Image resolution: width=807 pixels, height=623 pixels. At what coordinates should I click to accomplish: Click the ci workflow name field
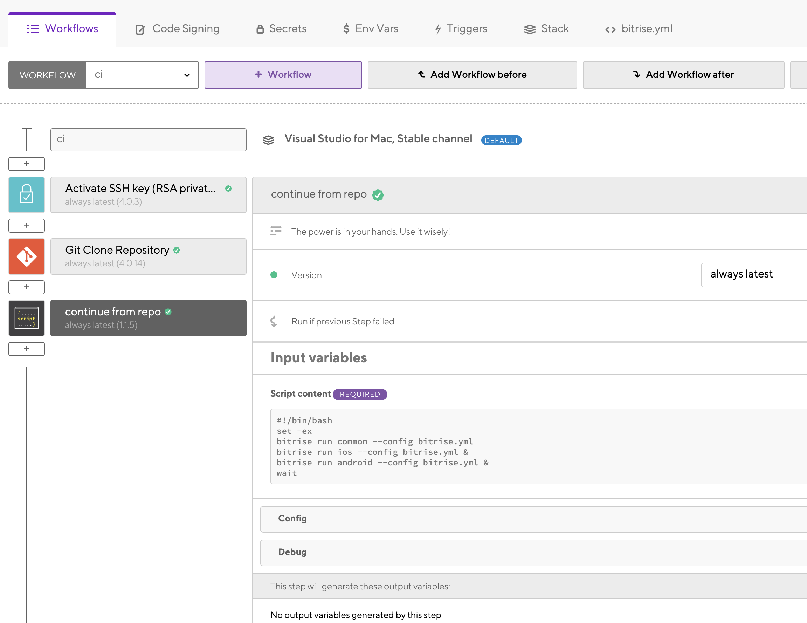[x=148, y=139]
